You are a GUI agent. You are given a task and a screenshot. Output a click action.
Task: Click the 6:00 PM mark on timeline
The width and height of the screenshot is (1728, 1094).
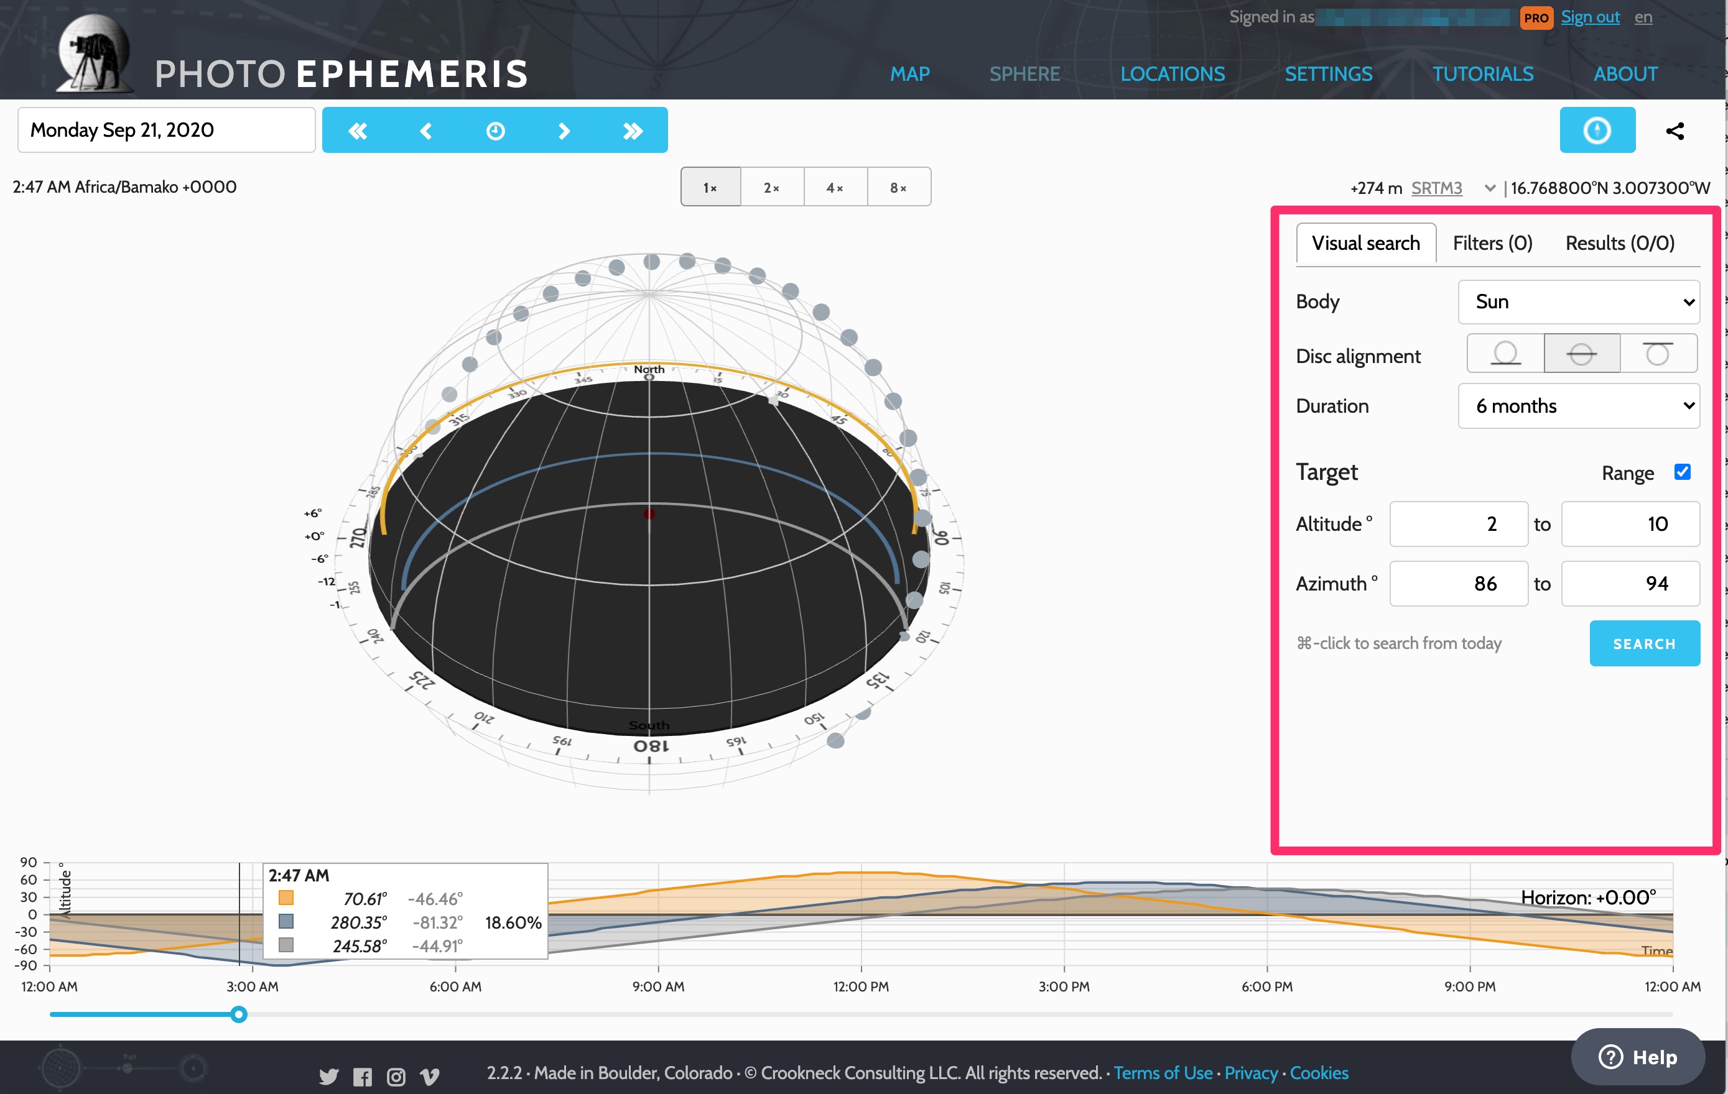tap(1266, 986)
